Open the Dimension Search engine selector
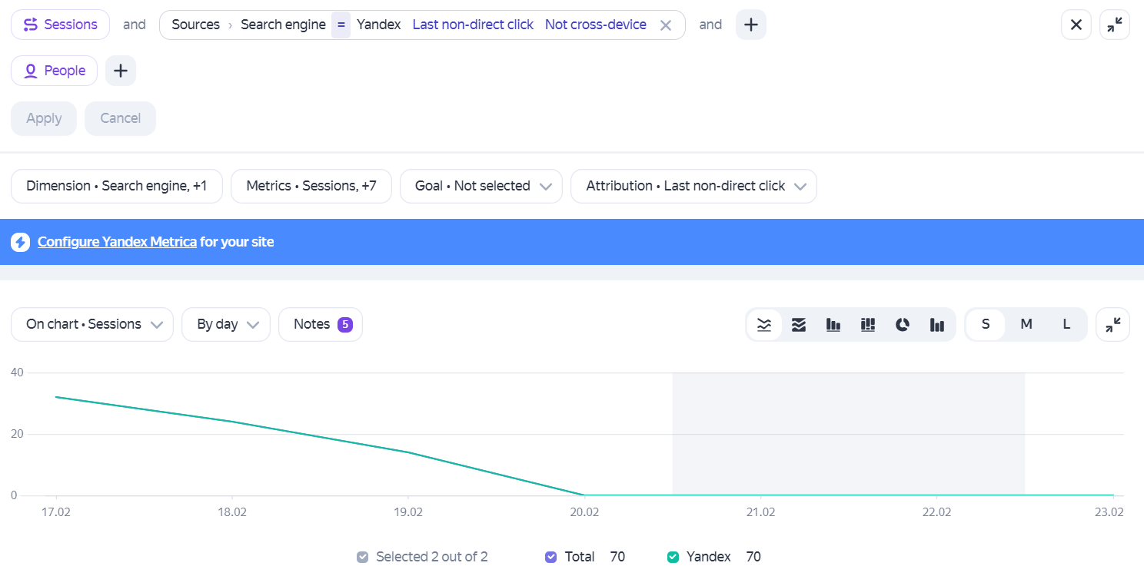The height and width of the screenshot is (576, 1144). pos(117,186)
